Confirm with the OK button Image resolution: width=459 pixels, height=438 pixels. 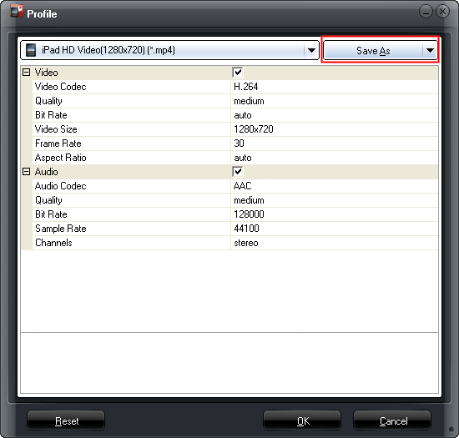coord(302,420)
